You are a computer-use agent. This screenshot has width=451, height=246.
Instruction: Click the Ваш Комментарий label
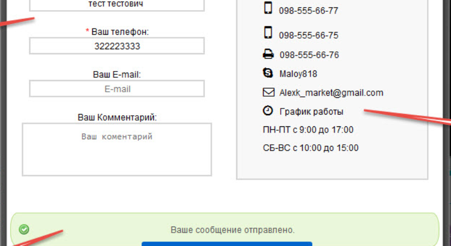[117, 117]
